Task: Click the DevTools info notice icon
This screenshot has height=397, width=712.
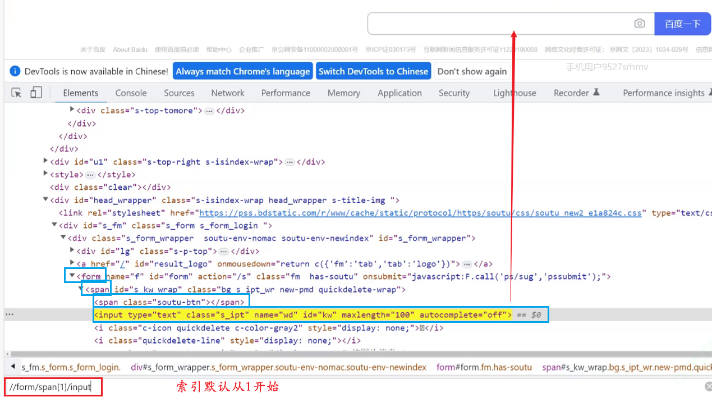Action: click(15, 71)
